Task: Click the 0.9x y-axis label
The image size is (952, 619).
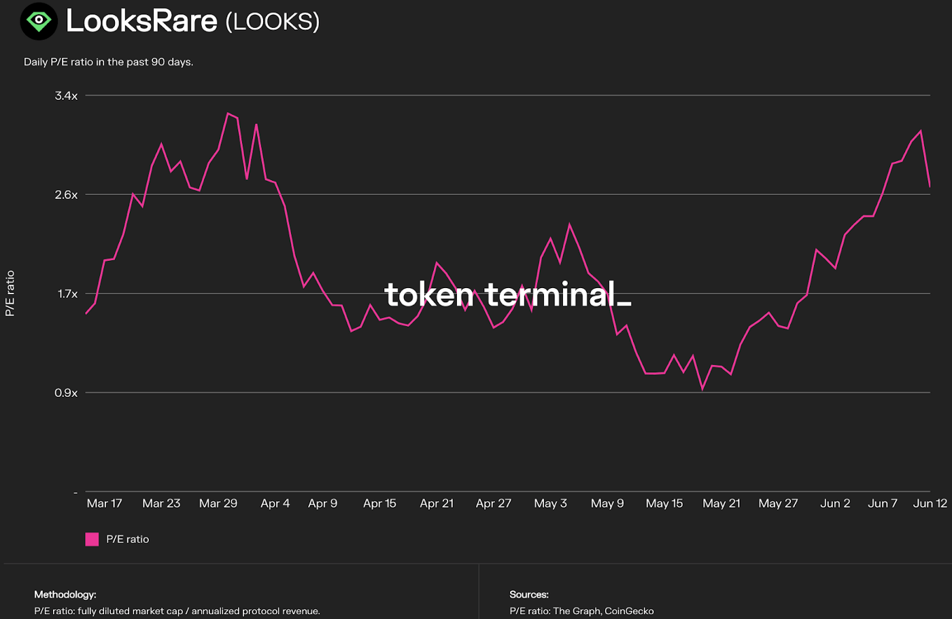Action: click(67, 392)
